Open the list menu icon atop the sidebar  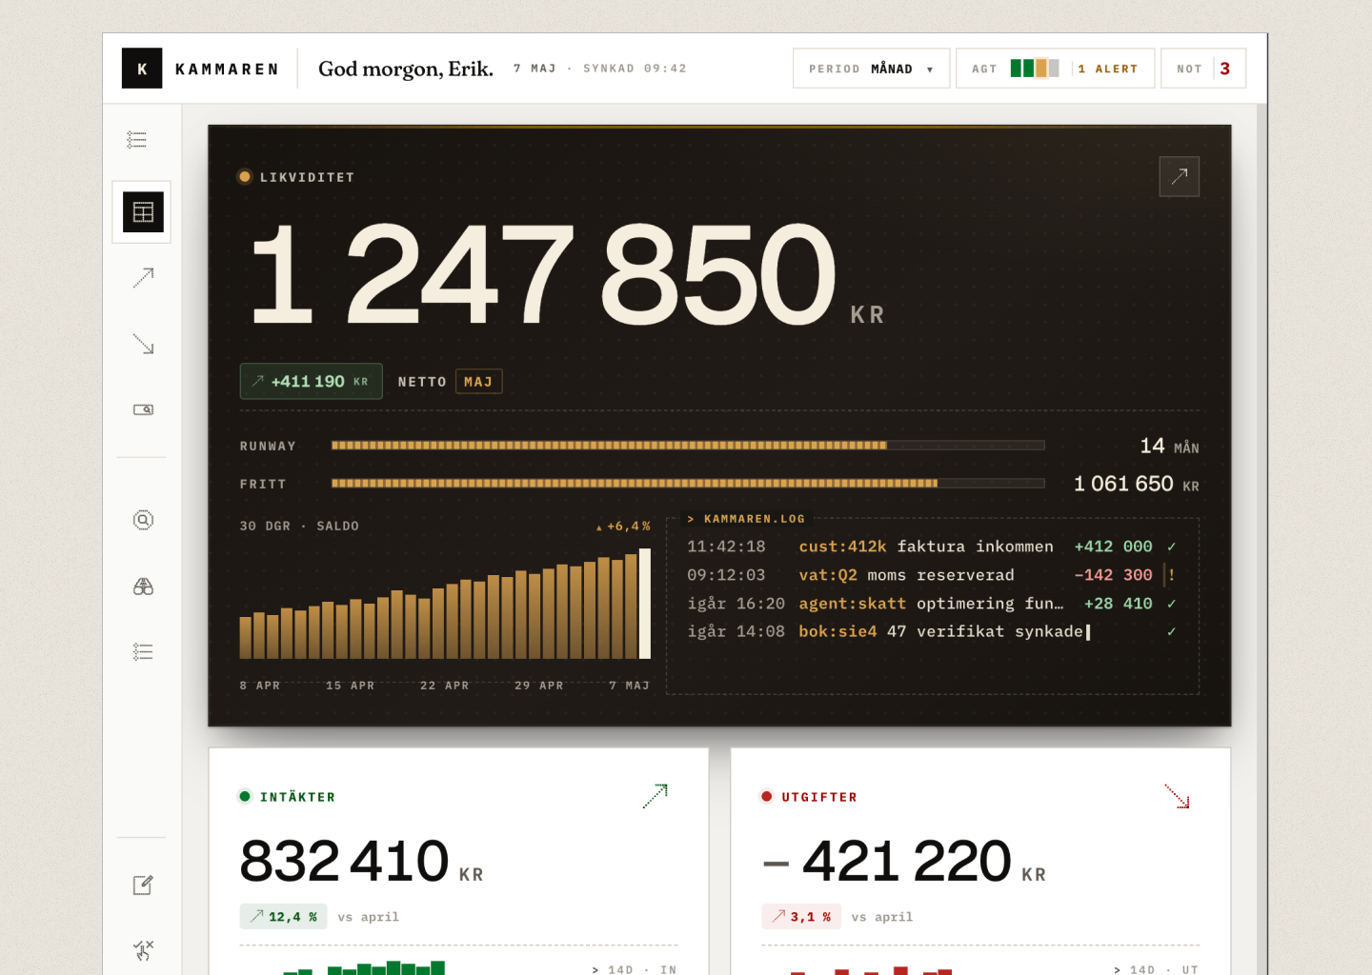click(x=137, y=140)
